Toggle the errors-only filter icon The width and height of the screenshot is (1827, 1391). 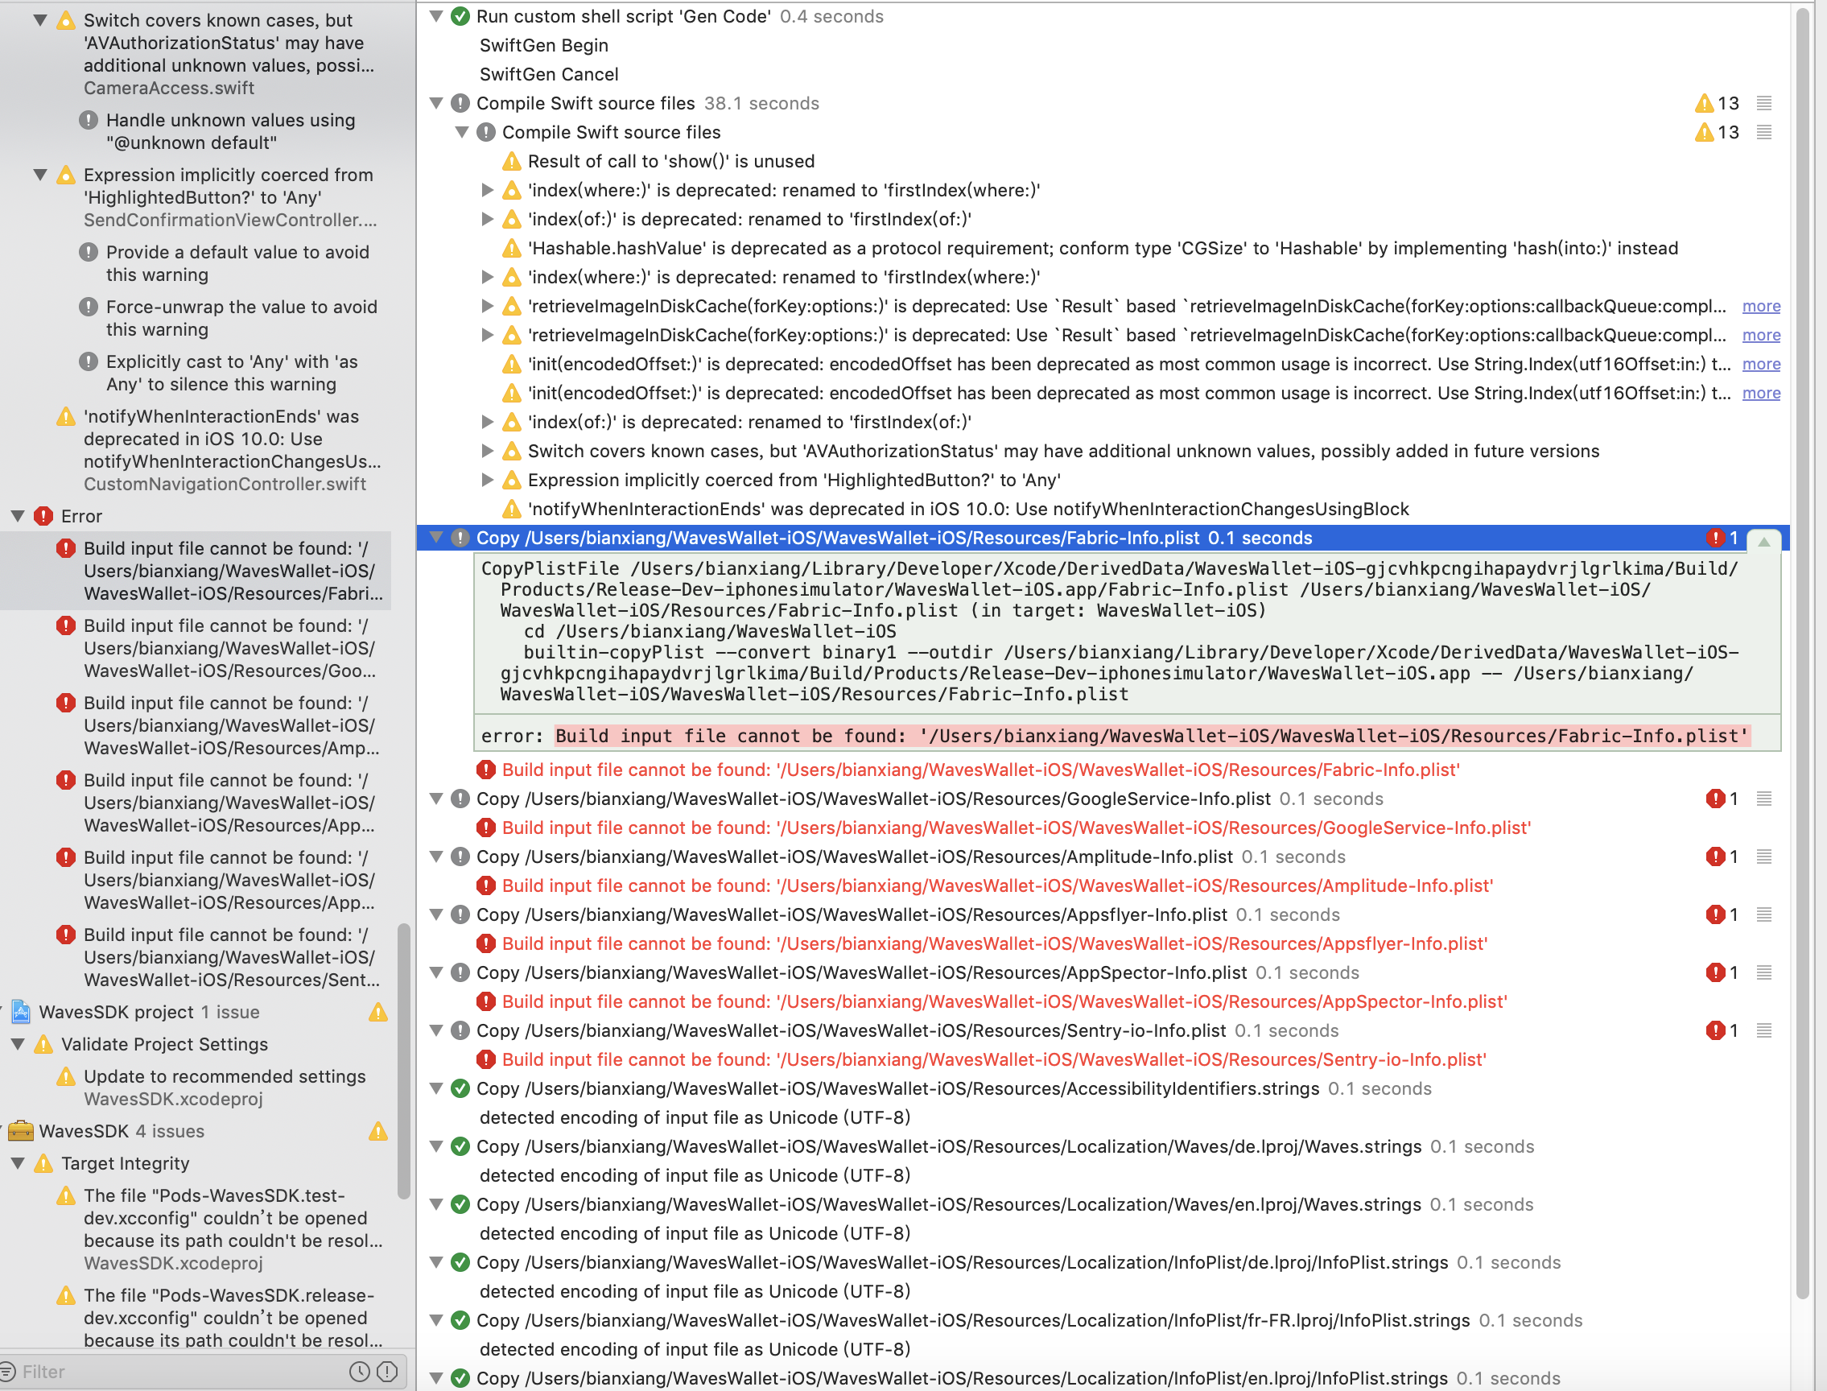386,1372
